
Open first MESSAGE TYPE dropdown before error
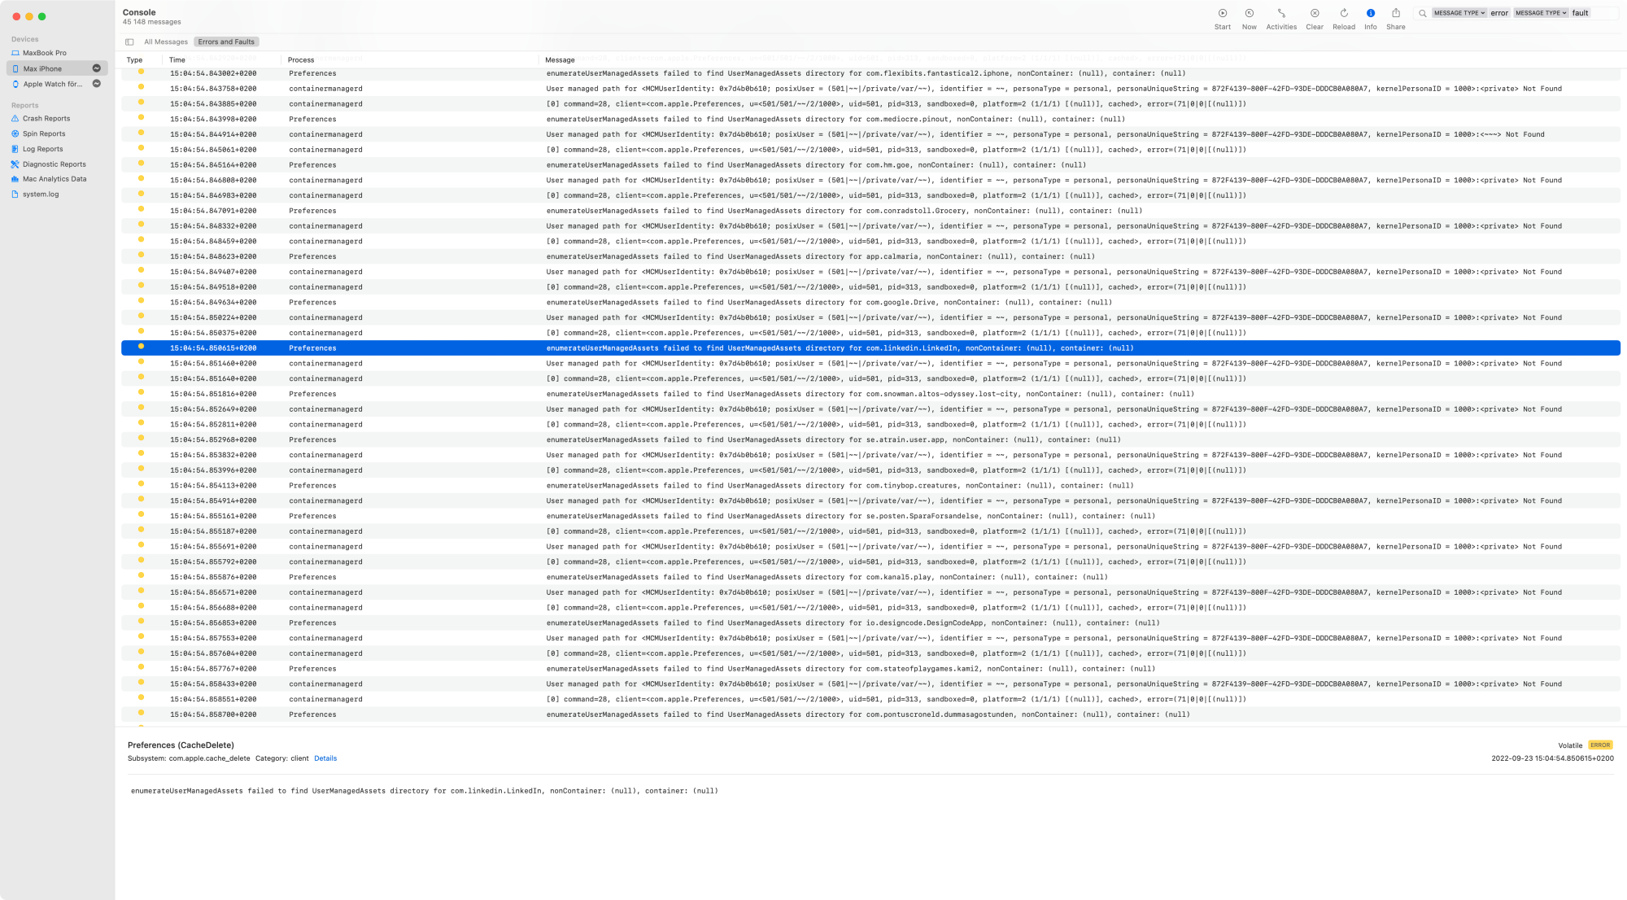[1459, 13]
